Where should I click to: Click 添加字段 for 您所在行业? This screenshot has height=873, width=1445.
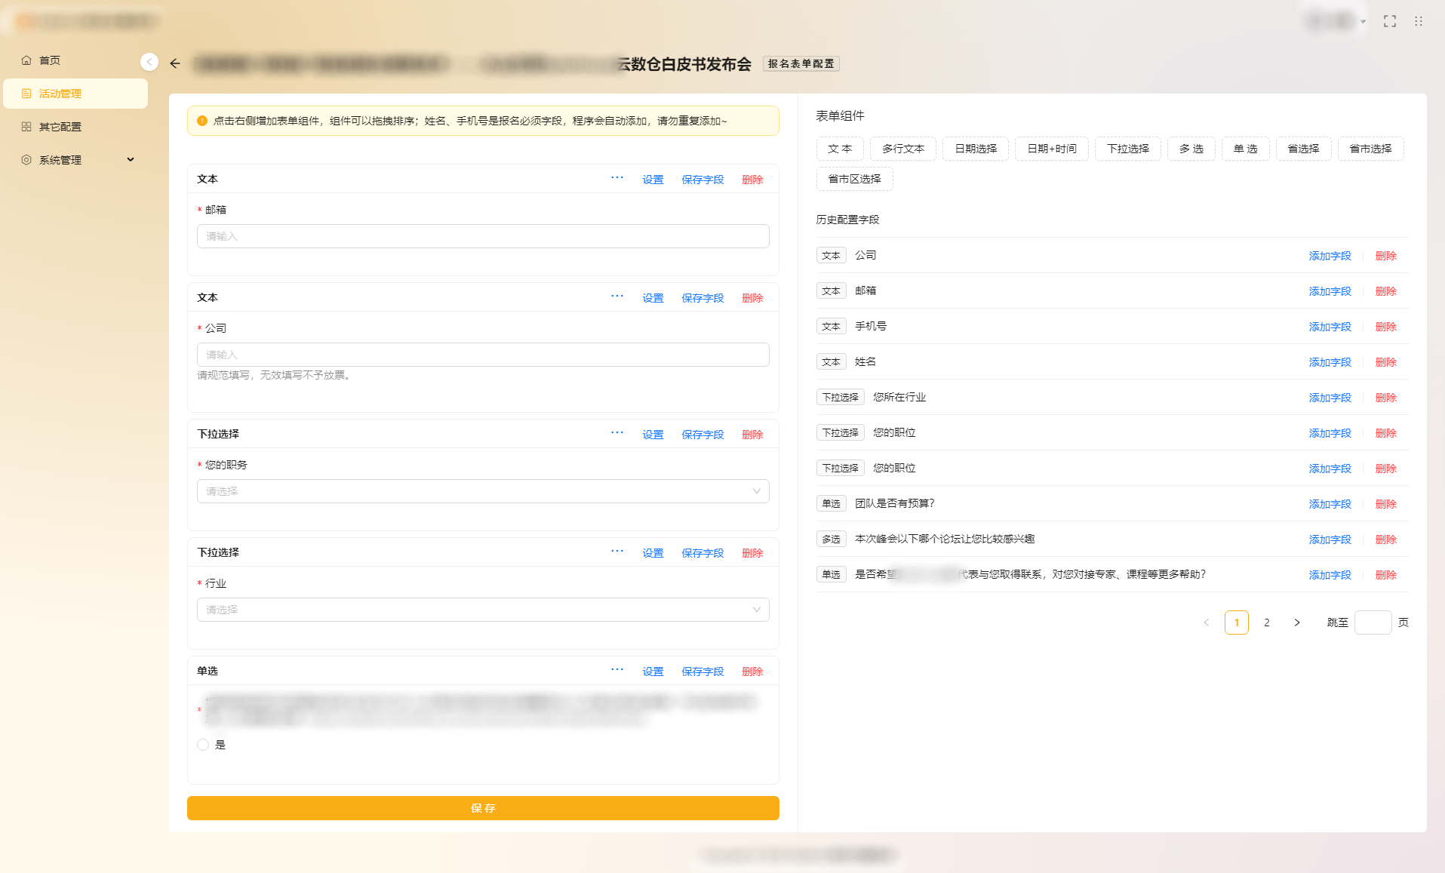coord(1330,398)
